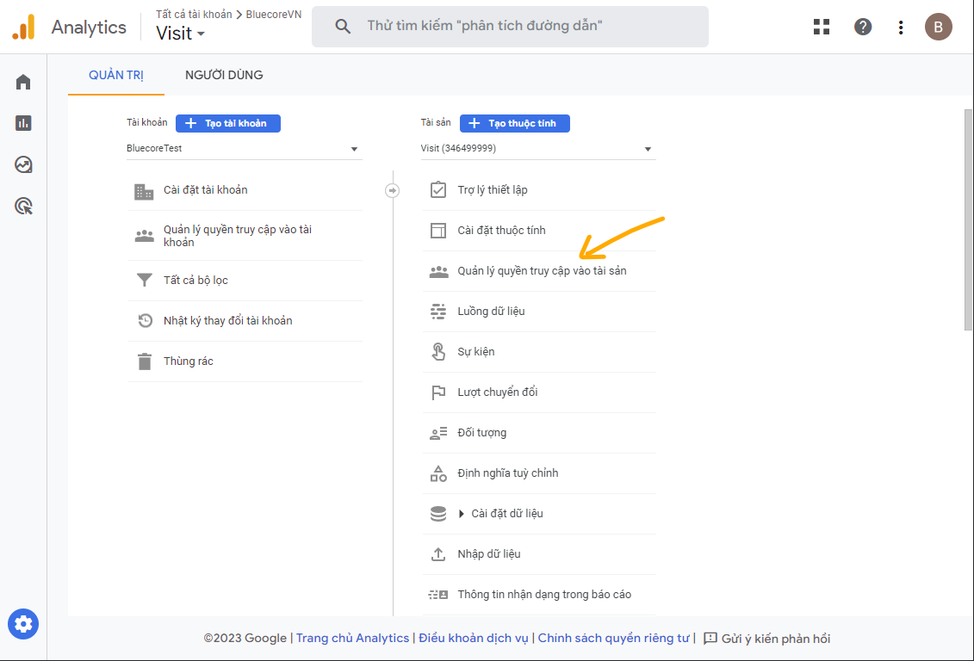Click the Help question mark icon
This screenshot has width=974, height=661.
863,27
